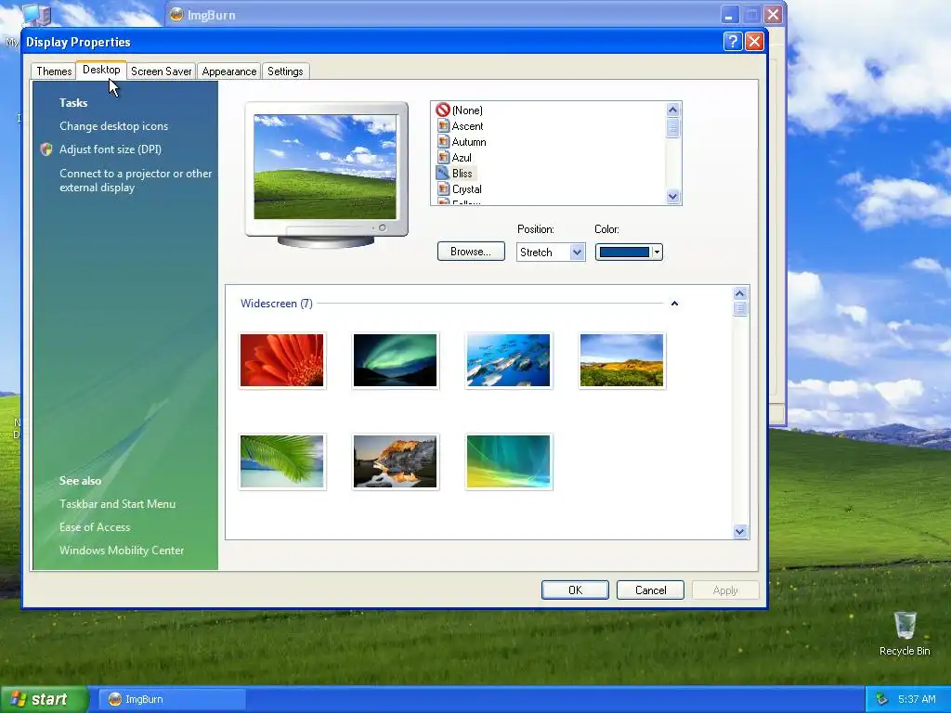The width and height of the screenshot is (951, 713).
Task: Close the Display Properties dialog
Action: (x=754, y=41)
